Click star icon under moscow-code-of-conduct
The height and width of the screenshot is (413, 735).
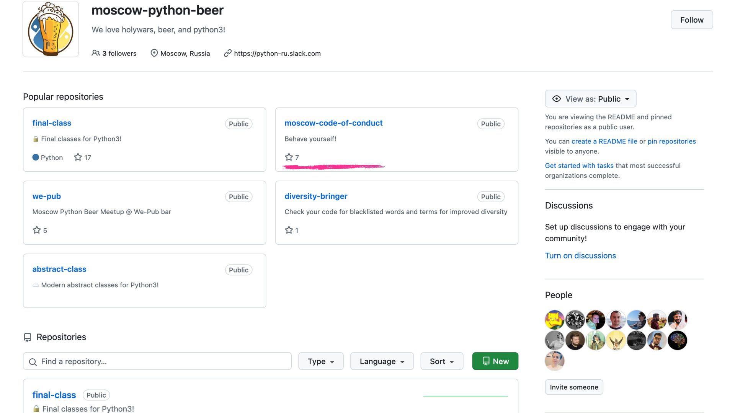[289, 157]
